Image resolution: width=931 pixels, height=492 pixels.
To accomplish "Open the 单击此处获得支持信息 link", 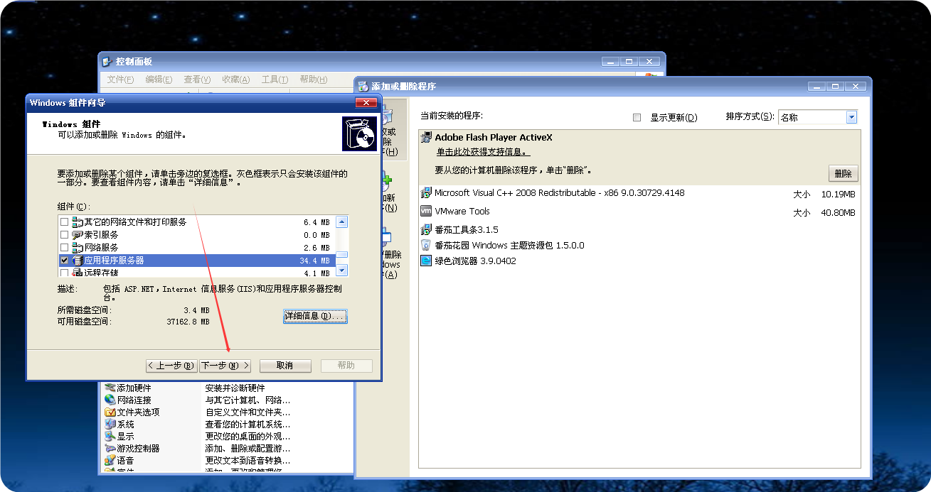I will 483,152.
